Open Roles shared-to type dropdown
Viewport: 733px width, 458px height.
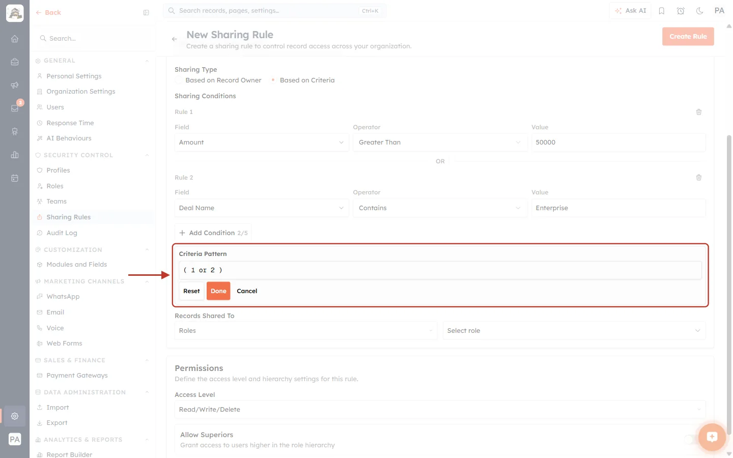306,331
